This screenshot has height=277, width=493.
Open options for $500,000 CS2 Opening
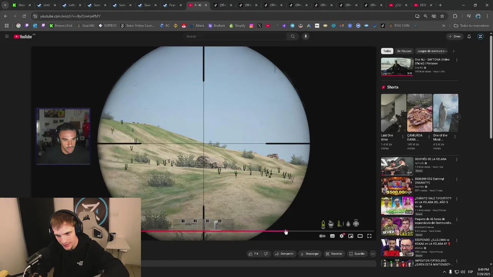click(x=457, y=179)
